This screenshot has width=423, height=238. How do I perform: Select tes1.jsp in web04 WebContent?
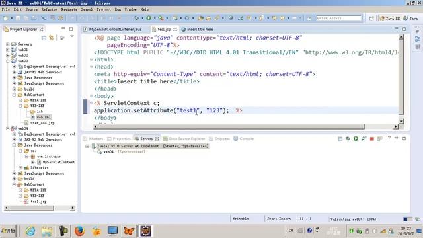pos(35,202)
